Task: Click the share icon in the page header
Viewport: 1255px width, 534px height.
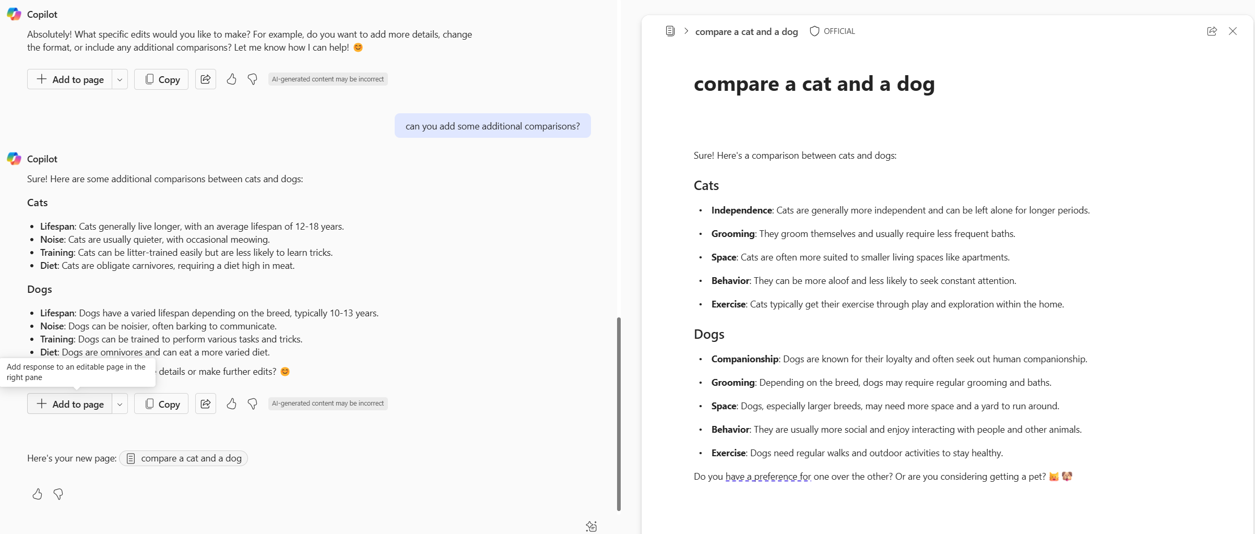Action: 1212,31
